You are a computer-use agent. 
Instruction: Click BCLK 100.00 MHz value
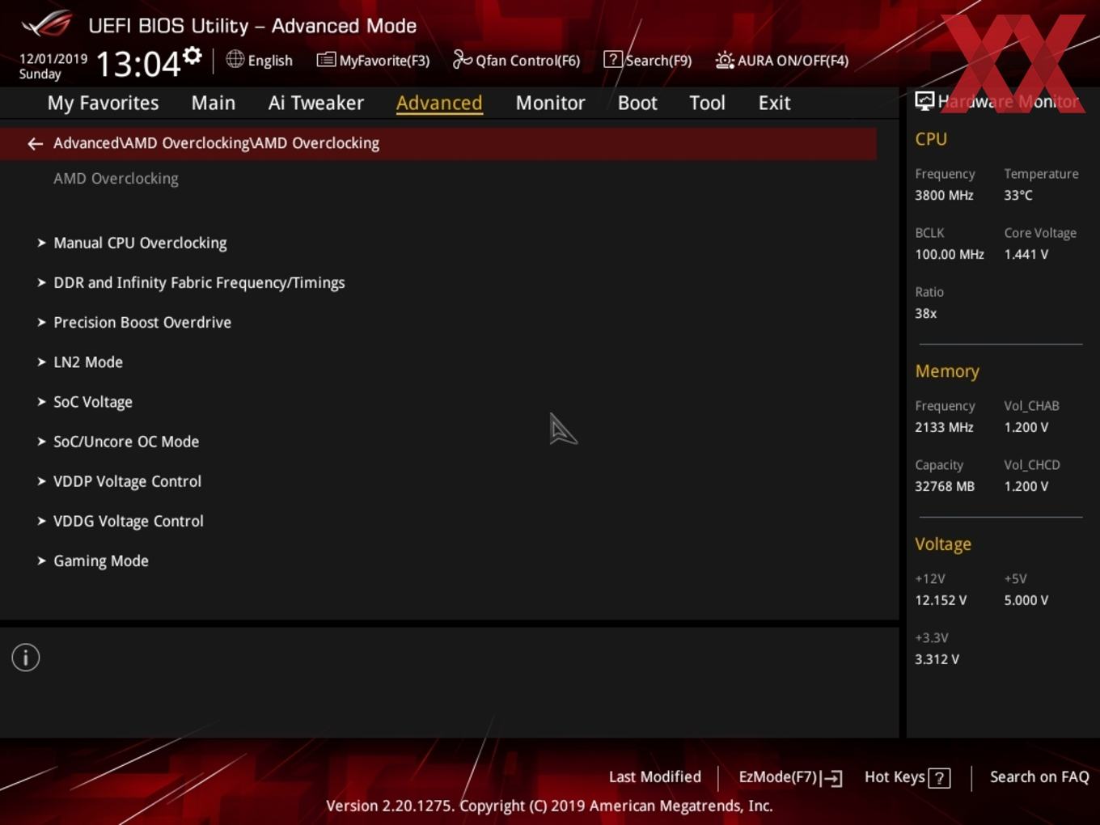point(950,254)
